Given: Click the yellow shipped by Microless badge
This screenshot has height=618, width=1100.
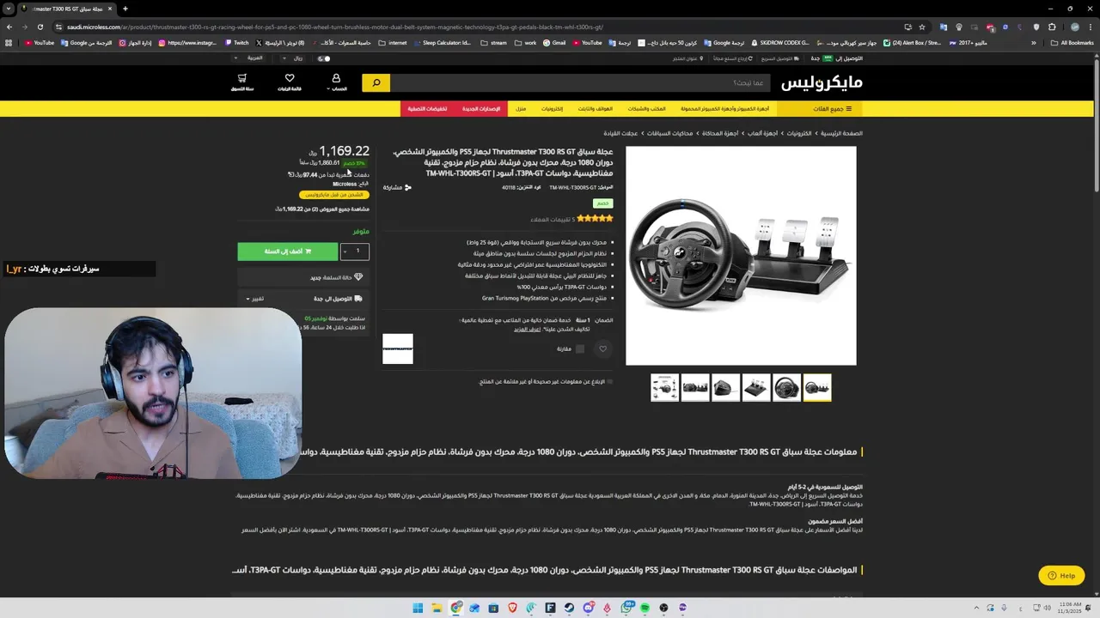Looking at the screenshot, I should click(x=334, y=195).
